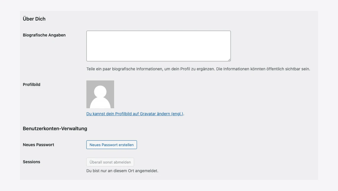Image resolution: width=338 pixels, height=191 pixels.
Task: Click the Benutzerkonten-Verwaltung section heading
Action: [55, 129]
